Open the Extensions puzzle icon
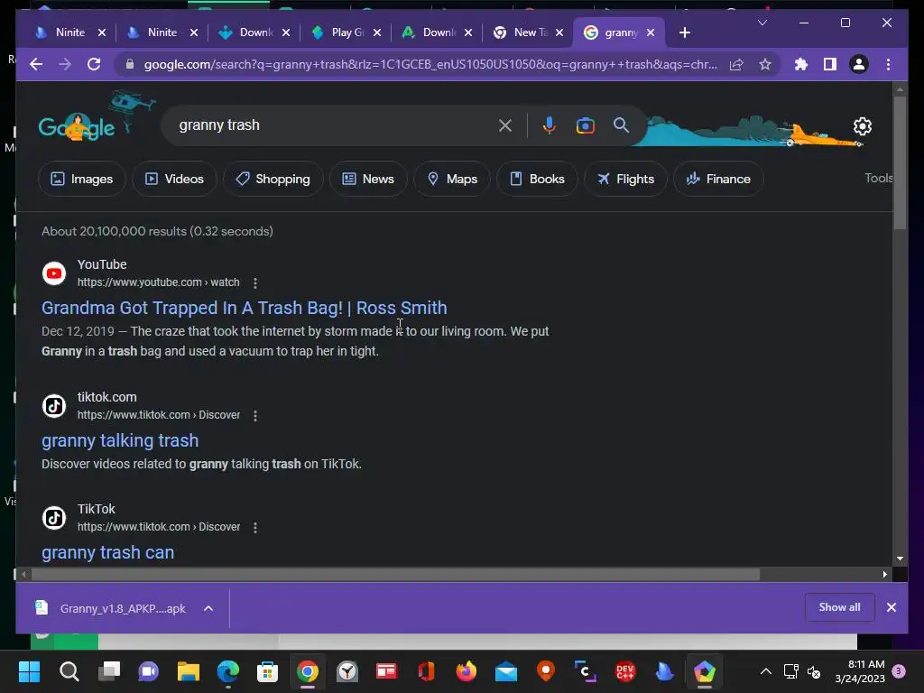Screen dimensions: 924x693 (801, 64)
